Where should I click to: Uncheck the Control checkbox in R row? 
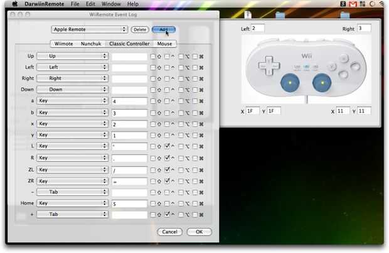[x=167, y=158]
